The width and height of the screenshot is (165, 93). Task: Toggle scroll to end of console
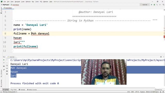pos(7,68)
